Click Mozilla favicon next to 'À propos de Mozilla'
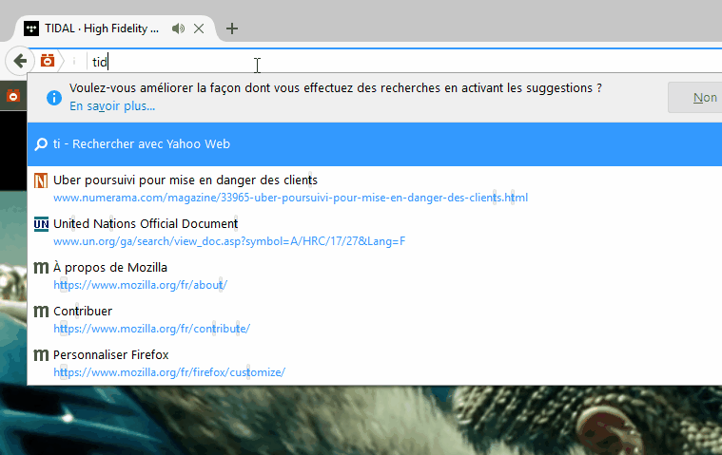 tap(41, 268)
